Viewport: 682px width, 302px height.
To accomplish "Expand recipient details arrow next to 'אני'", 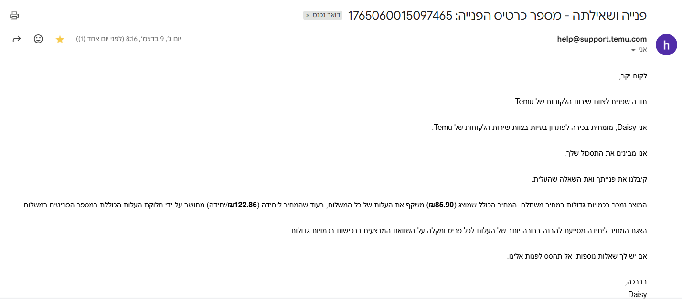I will point(633,50).
